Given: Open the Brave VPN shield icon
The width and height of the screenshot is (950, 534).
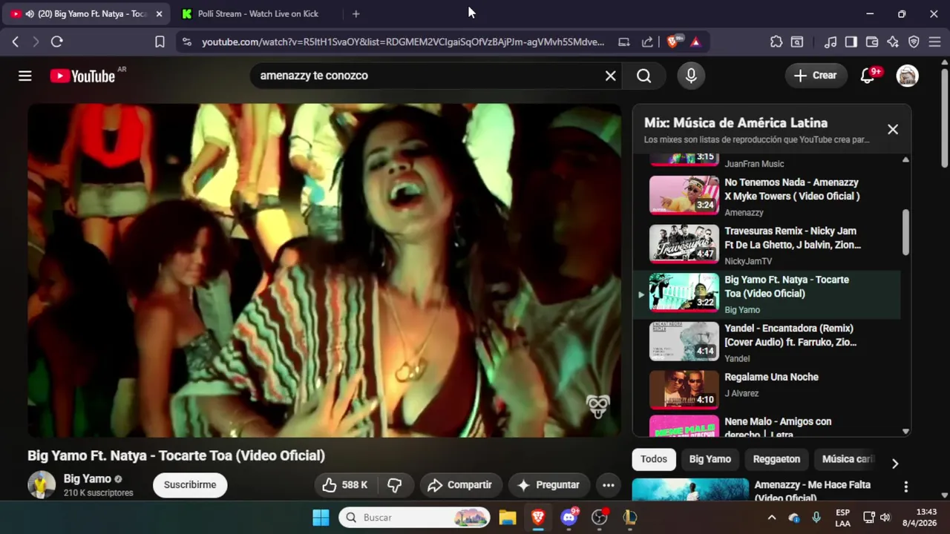Looking at the screenshot, I should tap(914, 42).
